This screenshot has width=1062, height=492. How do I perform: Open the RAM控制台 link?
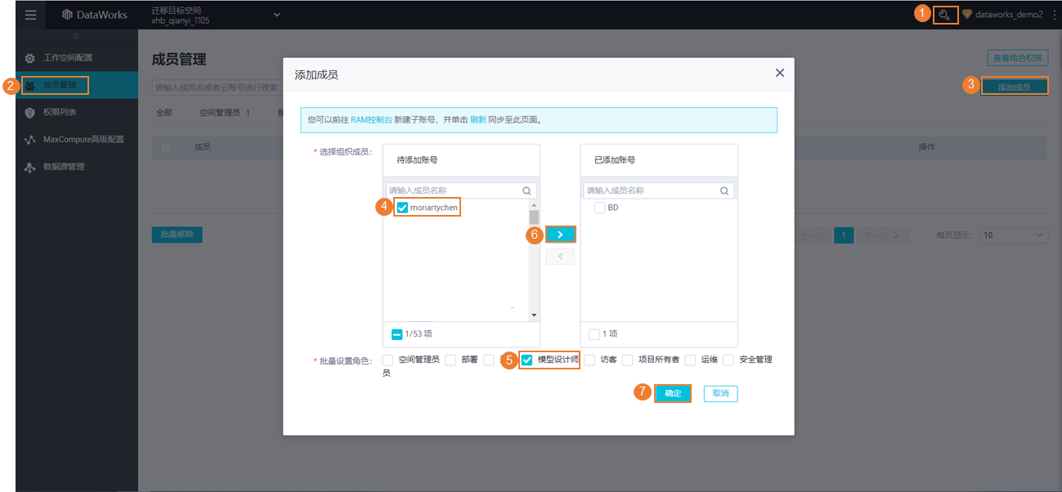[371, 119]
